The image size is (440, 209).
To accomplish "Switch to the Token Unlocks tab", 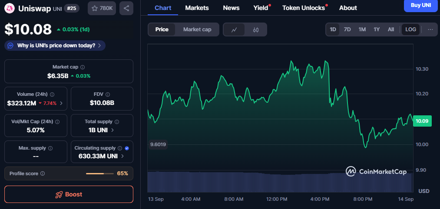I will [303, 8].
